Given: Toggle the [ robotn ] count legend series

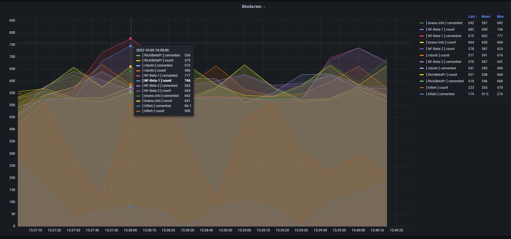Looking at the screenshot, I should click(x=437, y=55).
